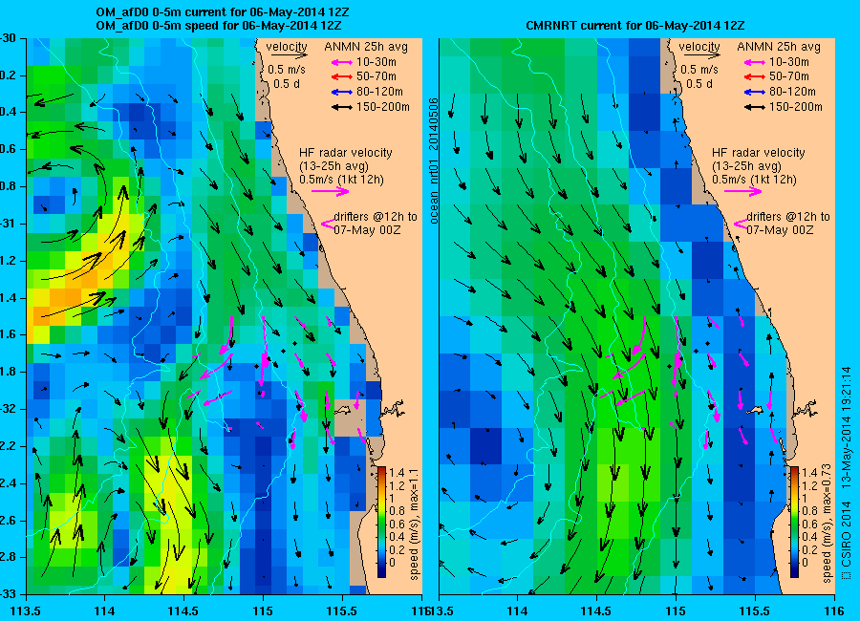The image size is (860, 621).
Task: Click the 'CSIRO 2014' copyright text
Action: coord(847,533)
